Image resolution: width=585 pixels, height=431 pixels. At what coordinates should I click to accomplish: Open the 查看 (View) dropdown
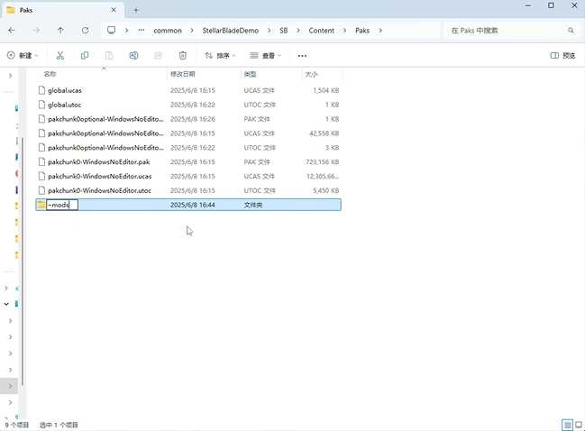pyautogui.click(x=264, y=55)
